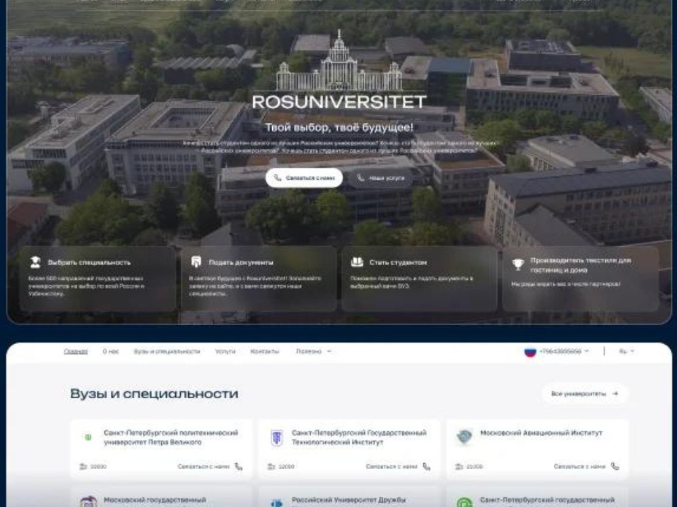Open Санкт-Петербургский Государственный Технологический Институт

(x=359, y=437)
